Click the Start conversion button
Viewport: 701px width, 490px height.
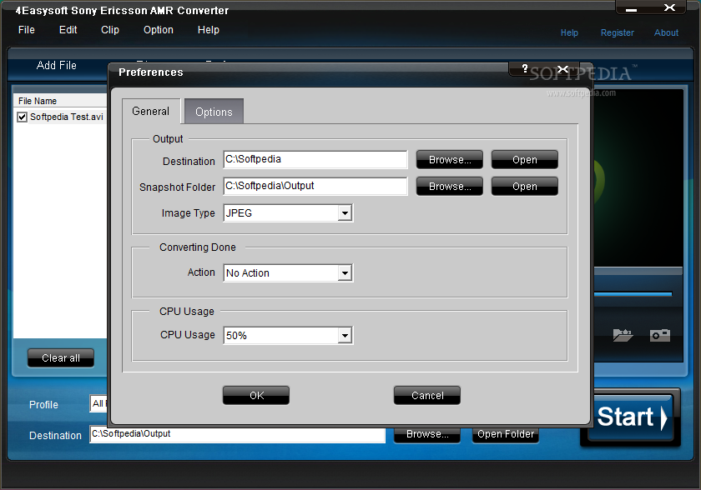[x=631, y=417]
